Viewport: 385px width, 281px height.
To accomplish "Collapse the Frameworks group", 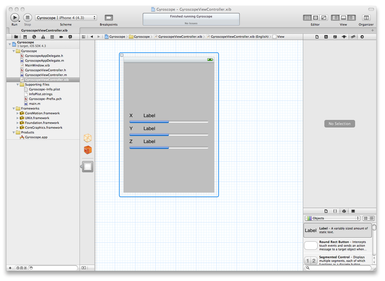I will coord(14,108).
